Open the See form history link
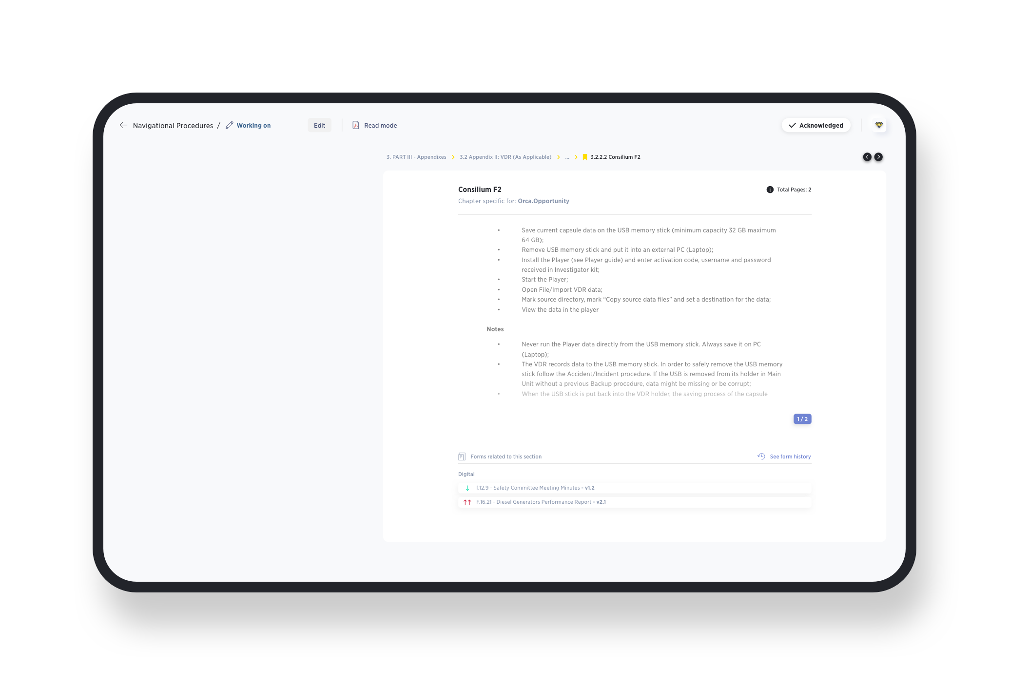 tap(790, 457)
